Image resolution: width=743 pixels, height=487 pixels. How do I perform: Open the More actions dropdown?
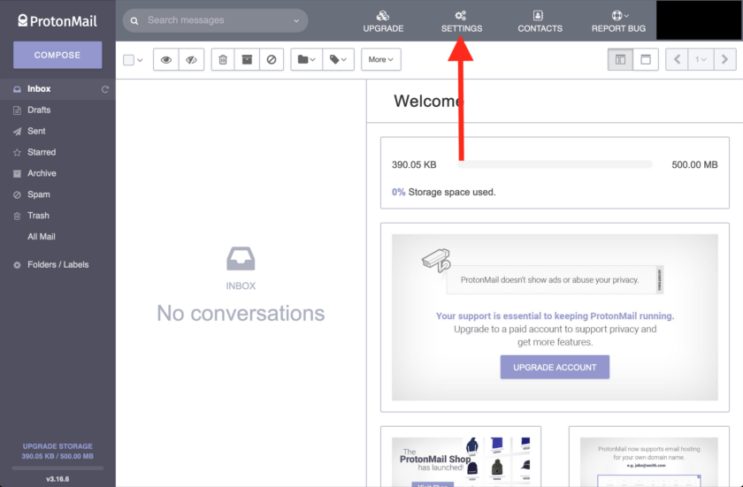click(381, 59)
